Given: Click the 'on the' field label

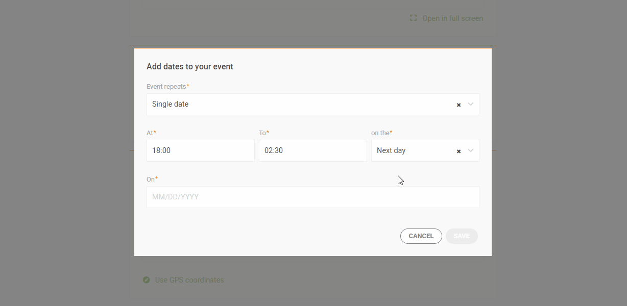Looking at the screenshot, I should tap(382, 133).
